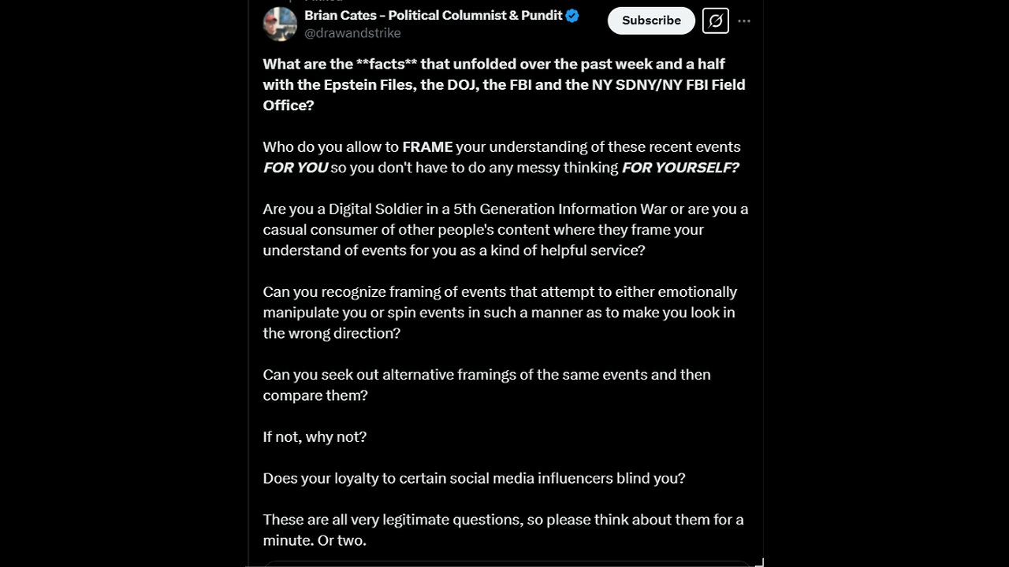Click the bold Epstein Files headline paragraph
Image resolution: width=1009 pixels, height=567 pixels.
[504, 84]
